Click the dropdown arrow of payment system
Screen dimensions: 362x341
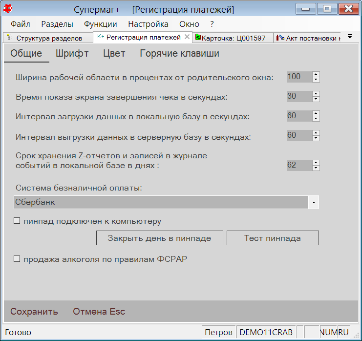tap(314, 202)
